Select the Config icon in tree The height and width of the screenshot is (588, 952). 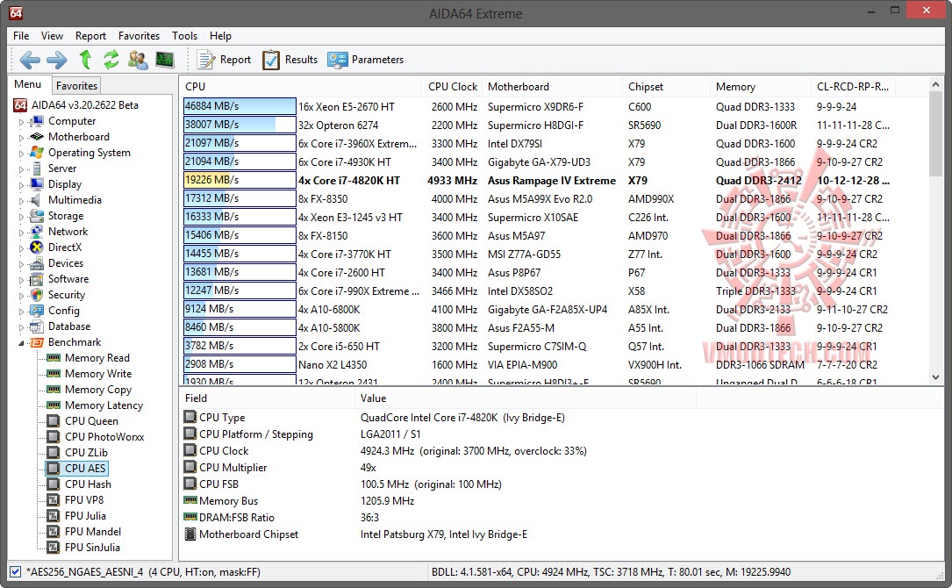[x=37, y=311]
